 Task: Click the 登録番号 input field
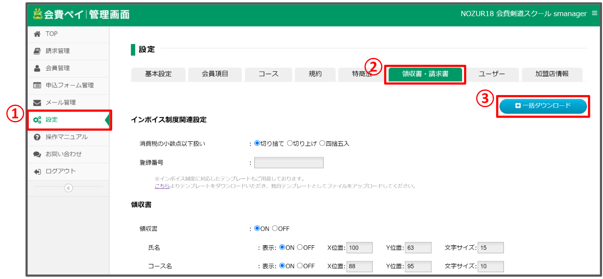coord(289,163)
